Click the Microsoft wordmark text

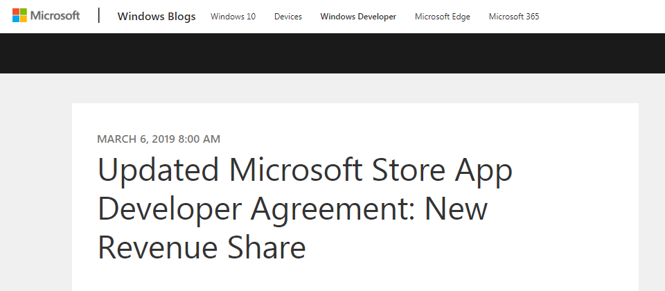click(x=55, y=16)
